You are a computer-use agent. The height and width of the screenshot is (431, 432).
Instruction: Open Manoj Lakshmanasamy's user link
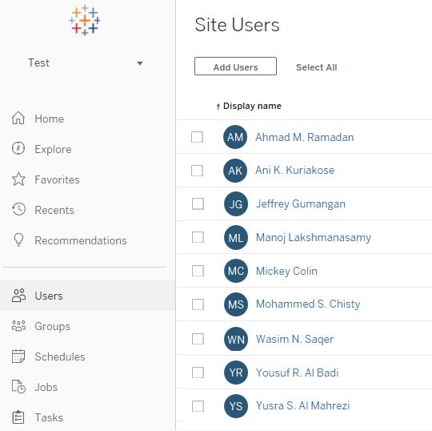point(314,238)
